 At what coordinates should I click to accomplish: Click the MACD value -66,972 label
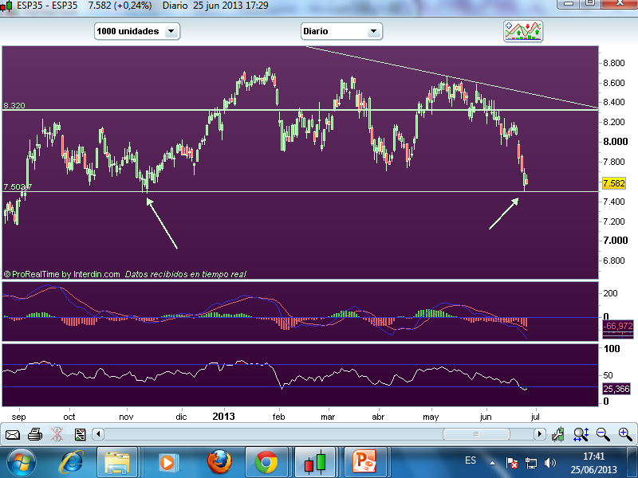[x=617, y=326]
